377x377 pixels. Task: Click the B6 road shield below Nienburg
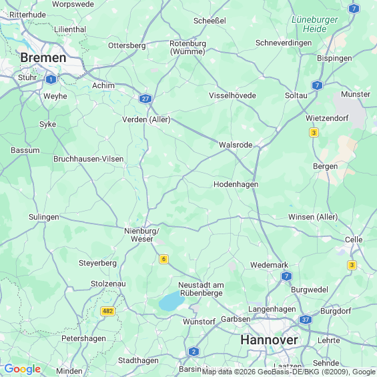[x=163, y=259]
